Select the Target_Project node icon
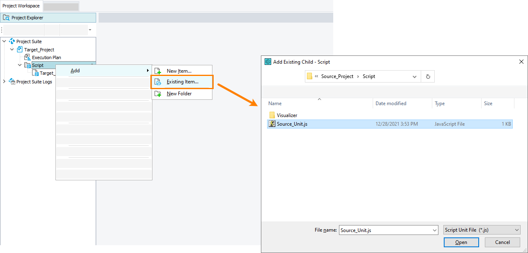Screen dimensions: 528x253 point(19,49)
